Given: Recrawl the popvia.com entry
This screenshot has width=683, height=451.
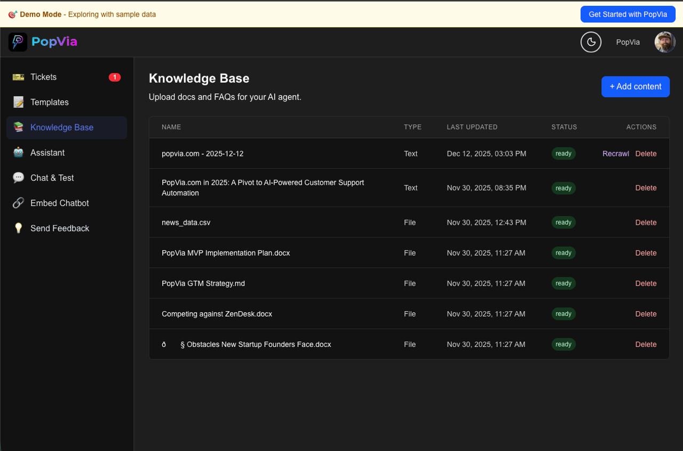Looking at the screenshot, I should [616, 153].
